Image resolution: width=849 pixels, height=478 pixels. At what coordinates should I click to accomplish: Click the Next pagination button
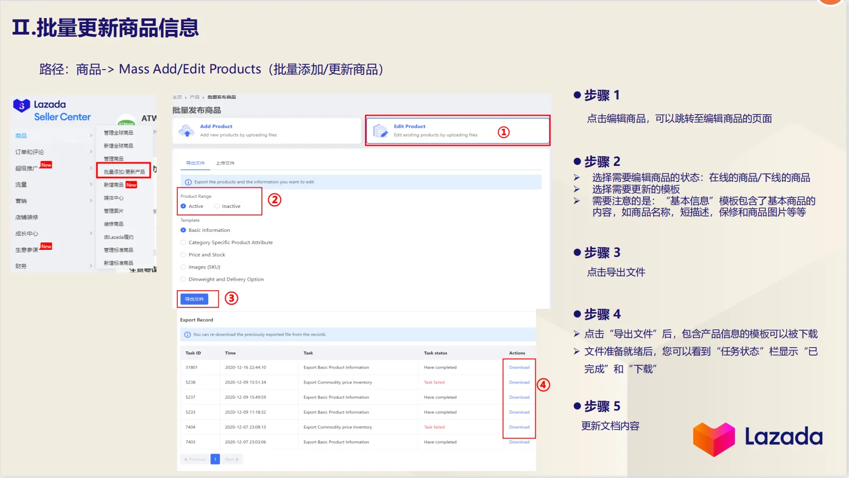point(232,459)
